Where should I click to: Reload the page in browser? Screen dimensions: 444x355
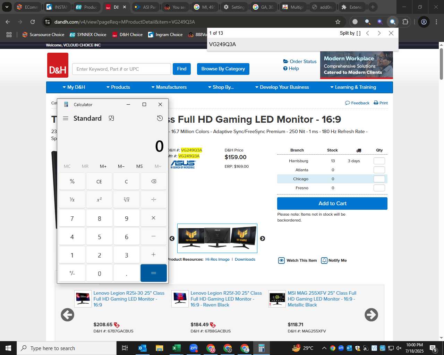pos(33,22)
